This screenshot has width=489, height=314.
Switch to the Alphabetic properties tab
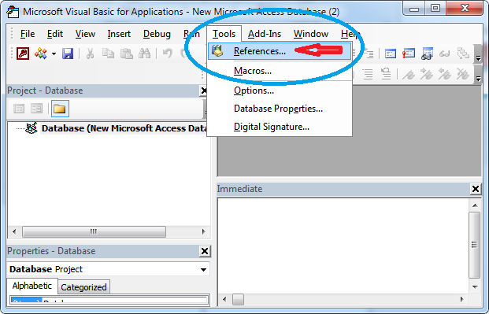(32, 286)
